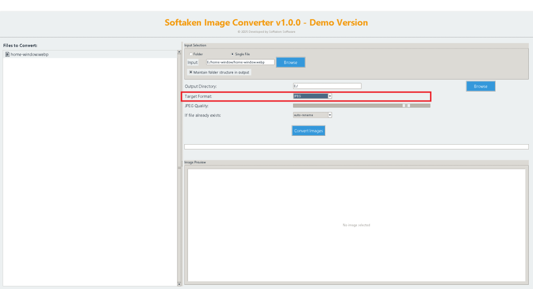
Task: Select home-window.webp in the files list
Action: point(30,54)
